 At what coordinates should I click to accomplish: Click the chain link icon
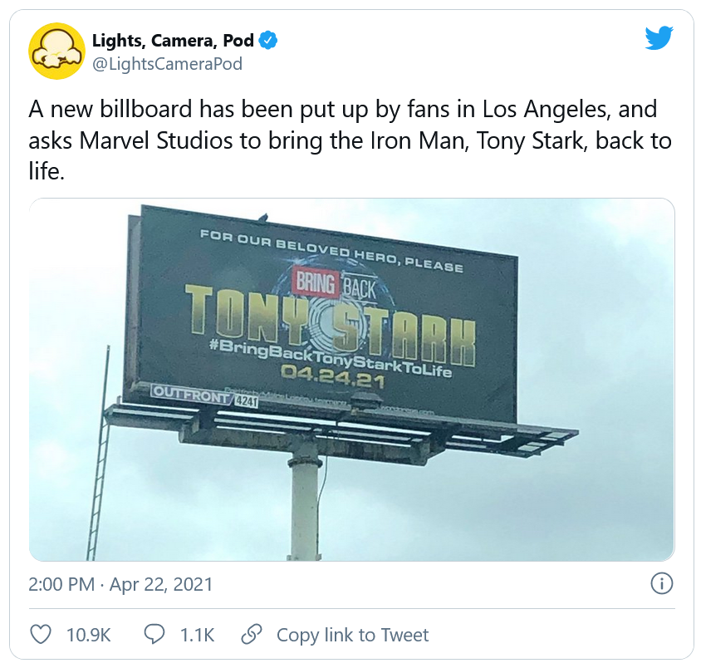click(251, 635)
